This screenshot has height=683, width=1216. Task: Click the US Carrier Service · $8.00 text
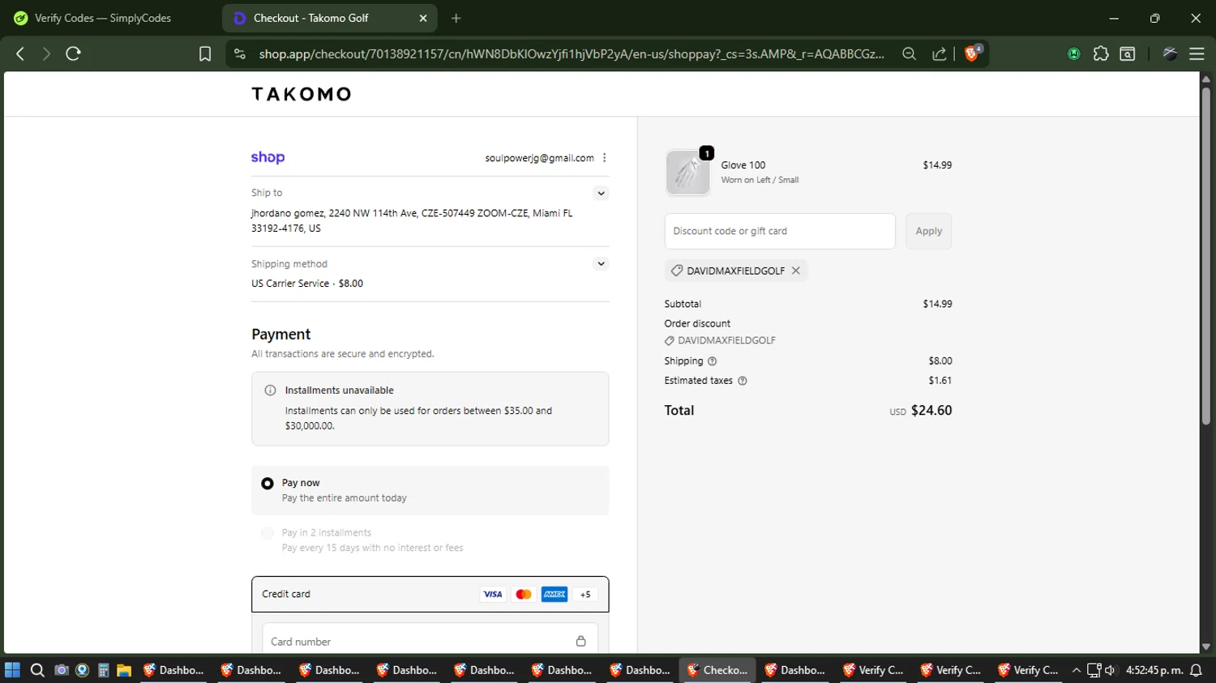point(307,284)
